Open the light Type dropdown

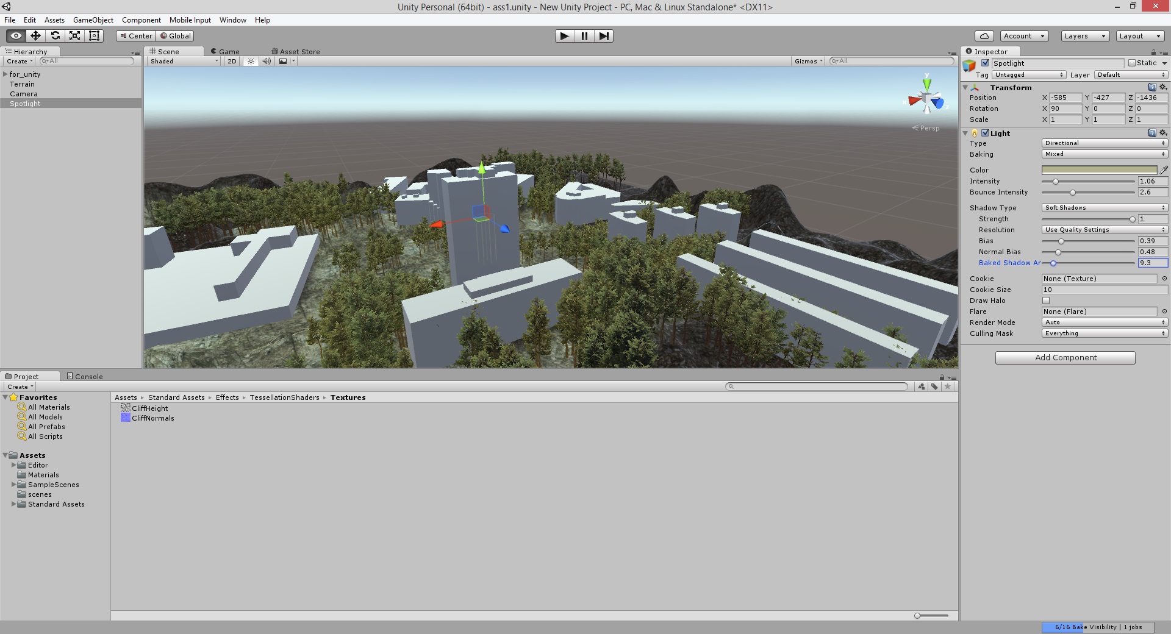[1105, 143]
